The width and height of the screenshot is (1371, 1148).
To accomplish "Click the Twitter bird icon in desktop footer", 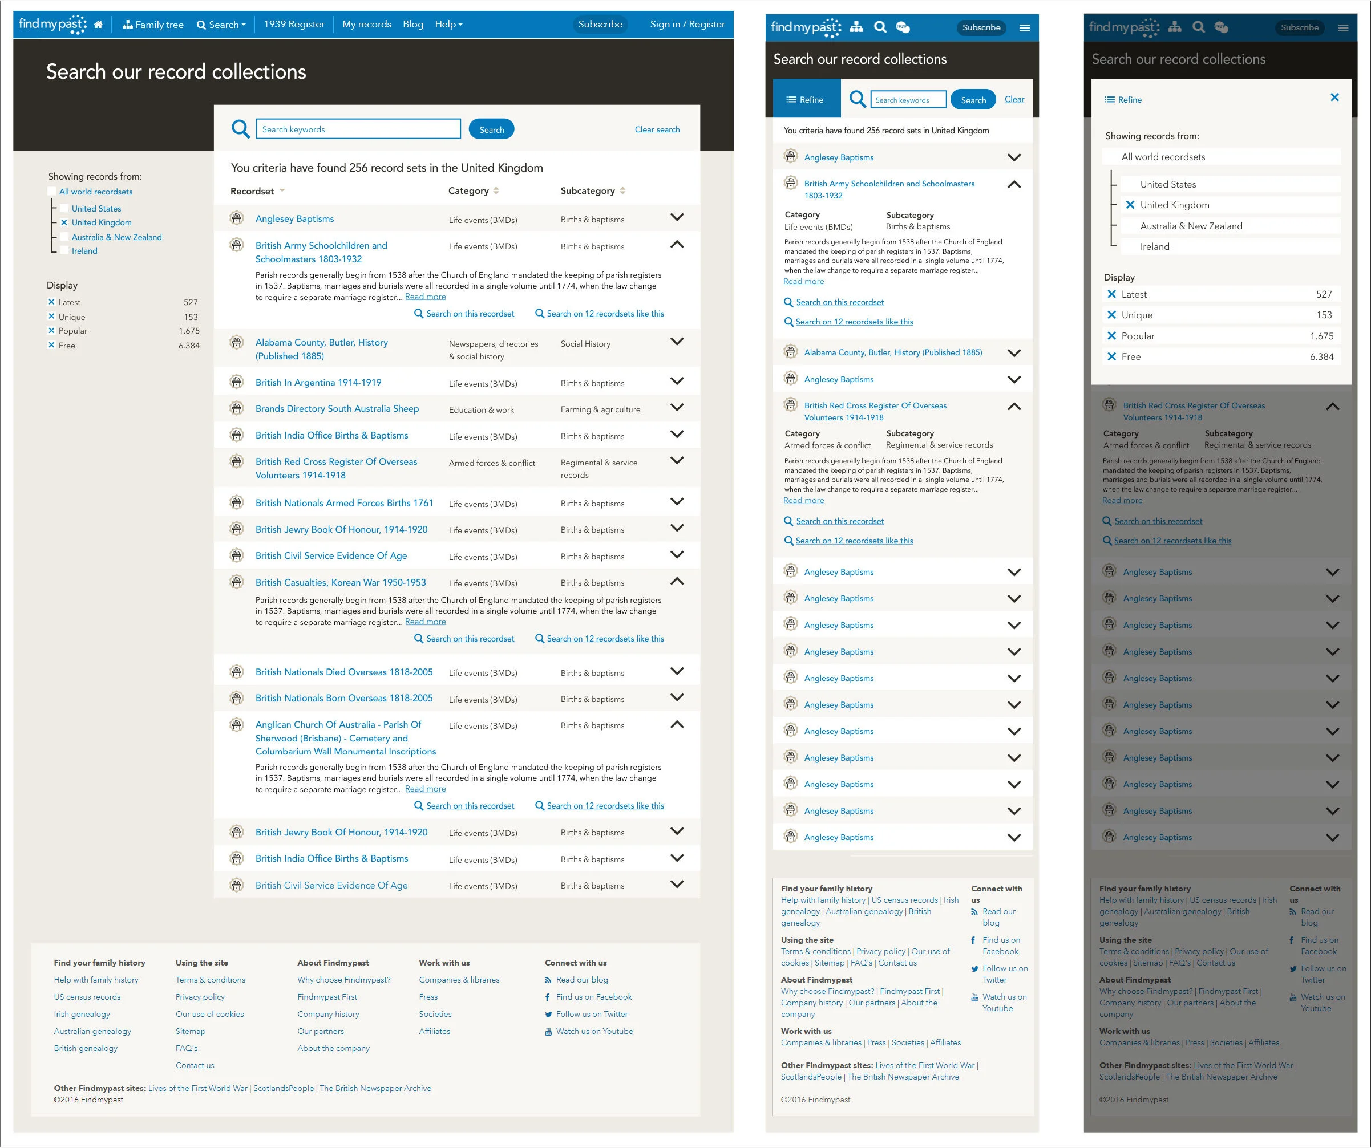I will pyautogui.click(x=548, y=1014).
